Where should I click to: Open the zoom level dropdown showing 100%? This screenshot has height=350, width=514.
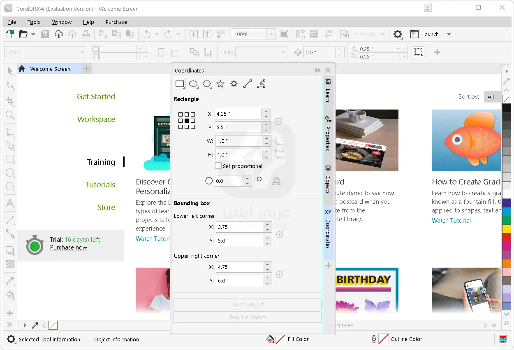point(271,35)
